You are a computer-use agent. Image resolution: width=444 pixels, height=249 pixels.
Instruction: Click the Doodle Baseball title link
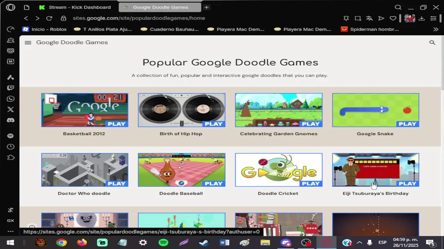[181, 193]
